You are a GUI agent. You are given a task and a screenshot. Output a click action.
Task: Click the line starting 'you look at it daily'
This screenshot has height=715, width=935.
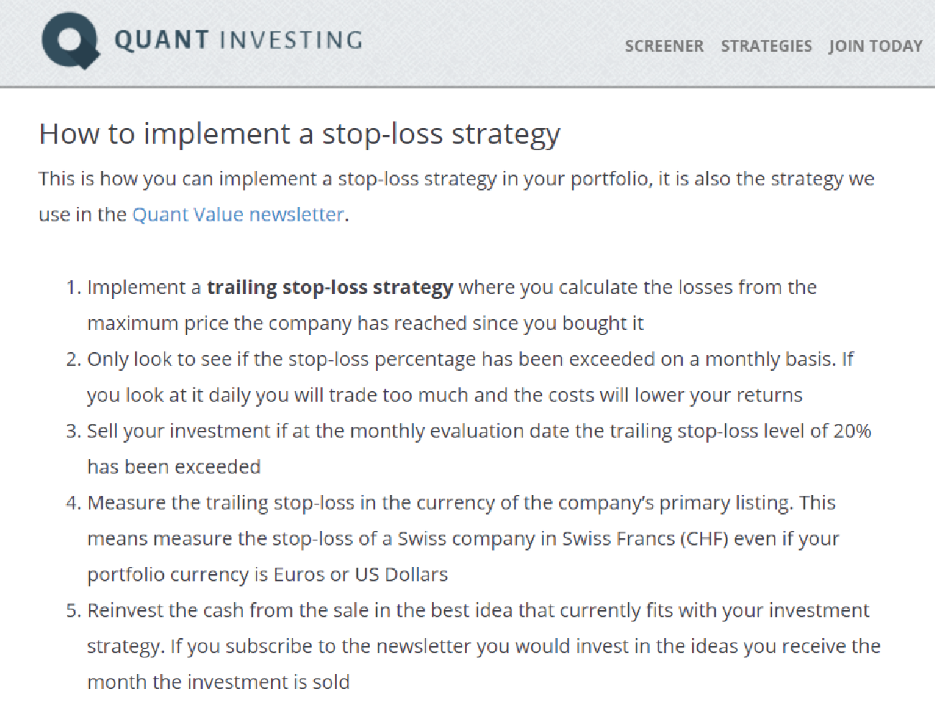pyautogui.click(x=445, y=395)
